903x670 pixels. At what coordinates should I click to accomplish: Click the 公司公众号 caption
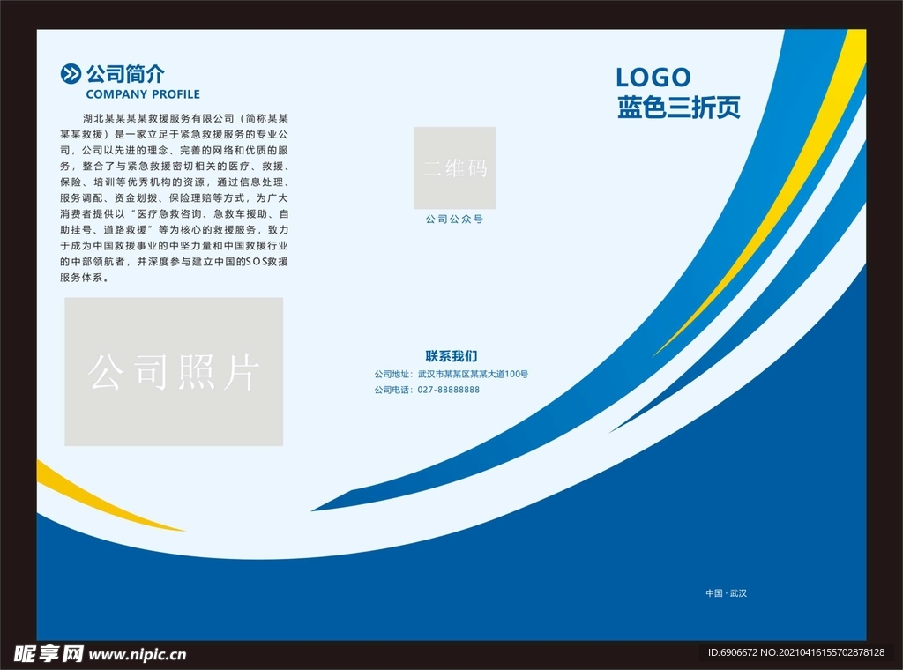tap(454, 220)
